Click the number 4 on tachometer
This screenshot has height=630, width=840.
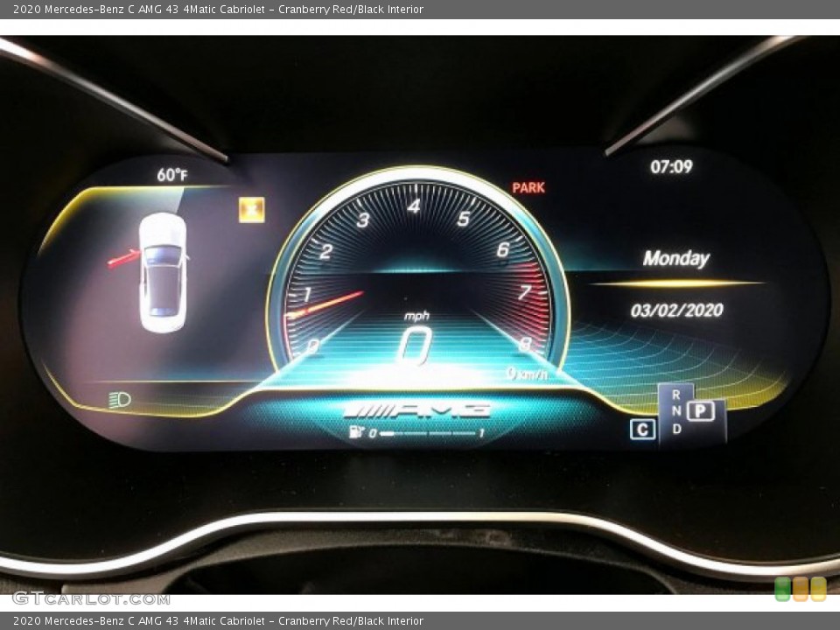tap(414, 206)
